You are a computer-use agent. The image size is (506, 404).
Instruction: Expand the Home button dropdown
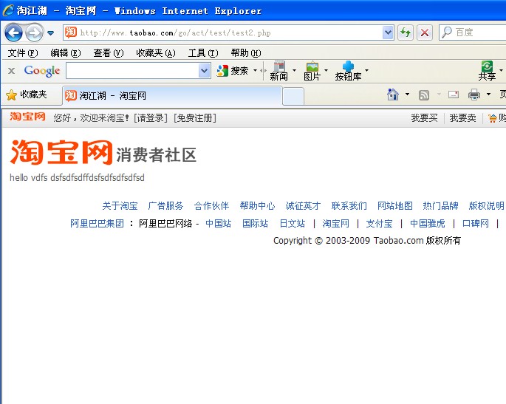coord(407,95)
